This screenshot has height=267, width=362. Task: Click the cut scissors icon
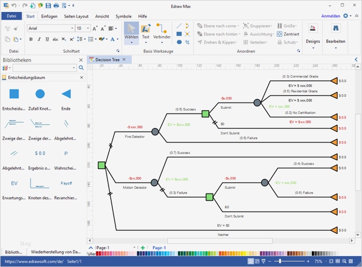point(8,28)
